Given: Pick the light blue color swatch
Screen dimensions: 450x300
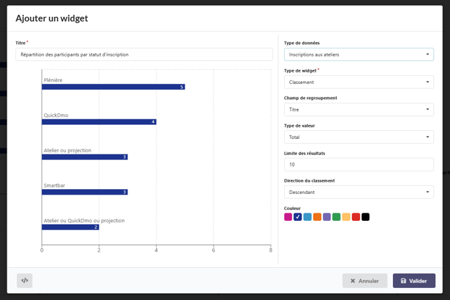Looking at the screenshot, I should tap(308, 217).
